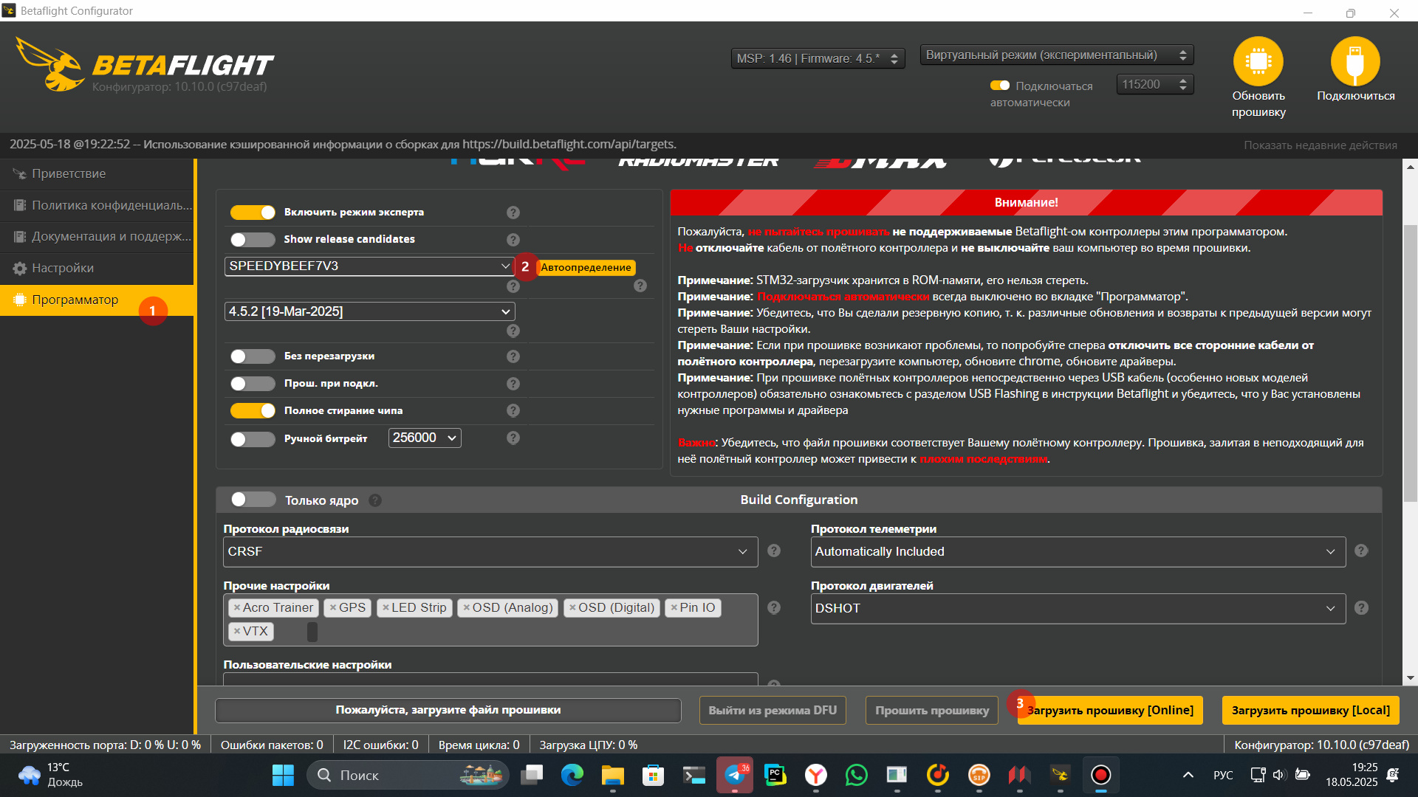Open help for Manual baud rate option
1418x797 pixels.
[x=513, y=438]
